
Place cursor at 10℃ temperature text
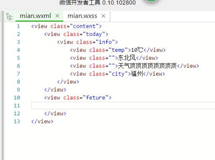click(137, 50)
